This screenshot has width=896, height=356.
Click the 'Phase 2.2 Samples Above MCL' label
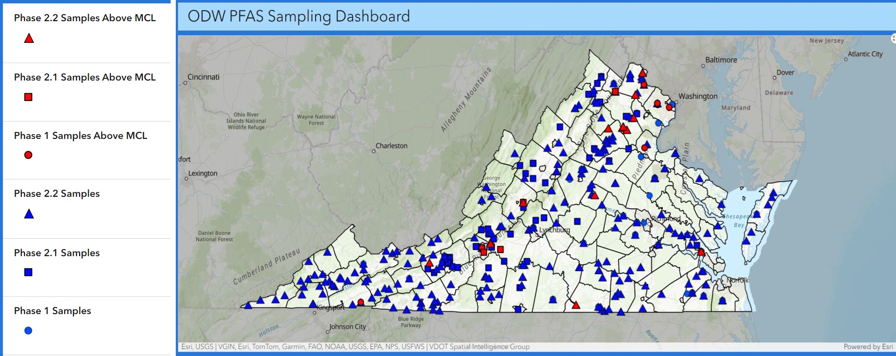[x=85, y=18]
